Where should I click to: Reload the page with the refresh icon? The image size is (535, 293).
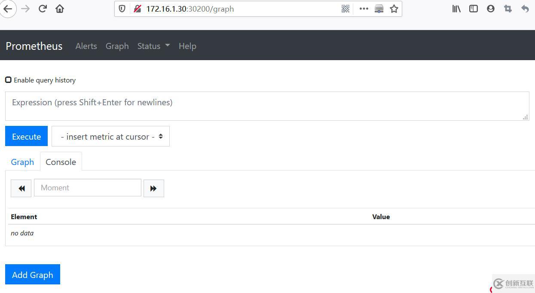[43, 9]
